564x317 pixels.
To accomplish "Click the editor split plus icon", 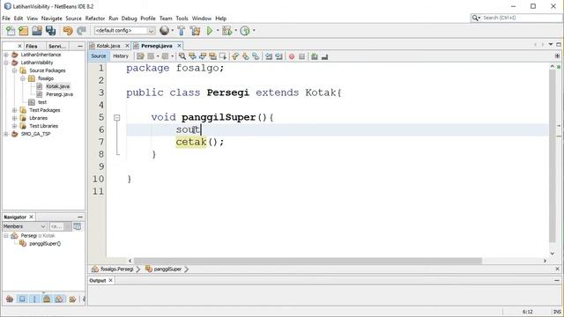I will click(x=557, y=56).
